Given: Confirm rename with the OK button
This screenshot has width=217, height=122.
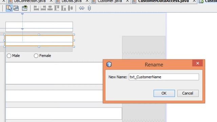Looking at the screenshot, I should click(x=164, y=93).
